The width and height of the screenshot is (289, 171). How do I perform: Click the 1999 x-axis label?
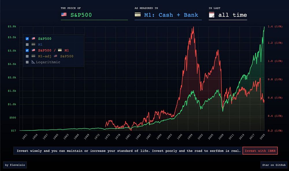pyautogui.click(x=190, y=137)
